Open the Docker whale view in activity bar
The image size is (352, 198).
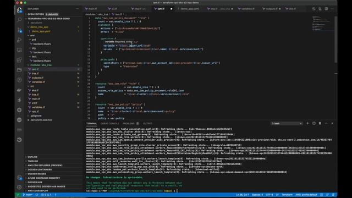point(19,90)
